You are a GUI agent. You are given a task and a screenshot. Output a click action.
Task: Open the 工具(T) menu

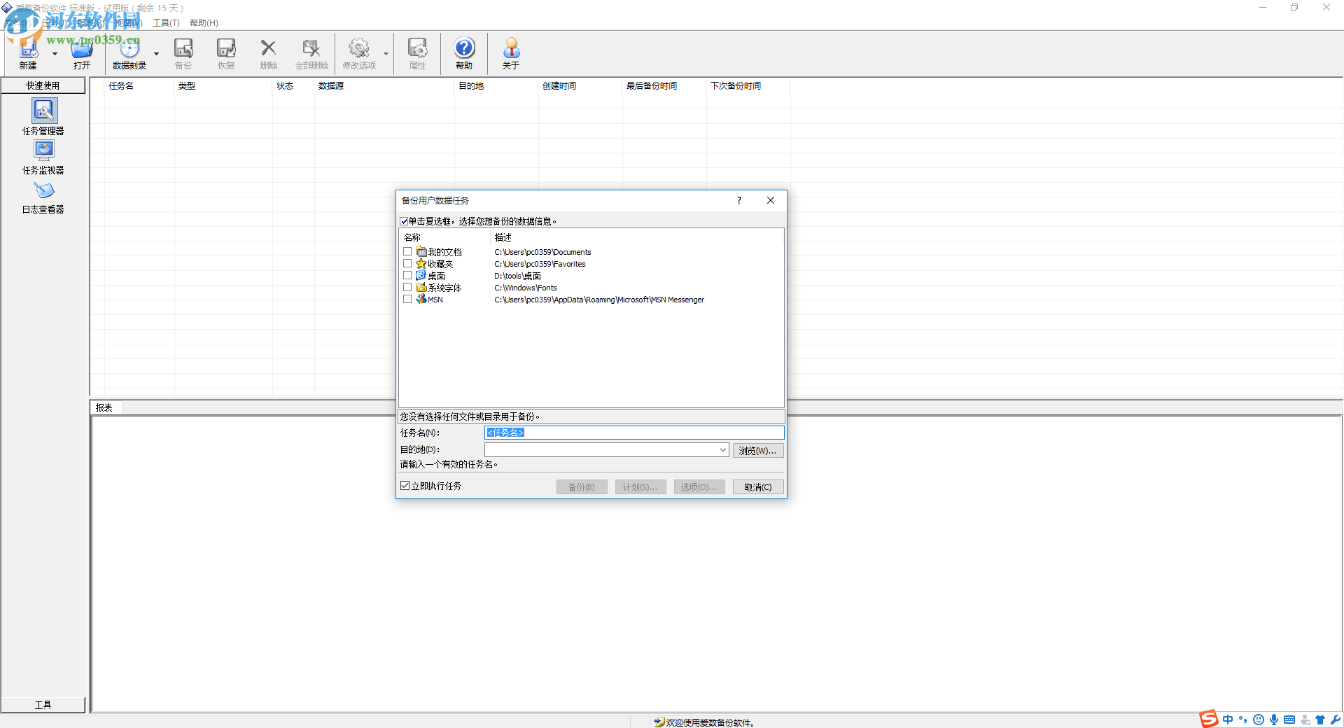point(166,23)
